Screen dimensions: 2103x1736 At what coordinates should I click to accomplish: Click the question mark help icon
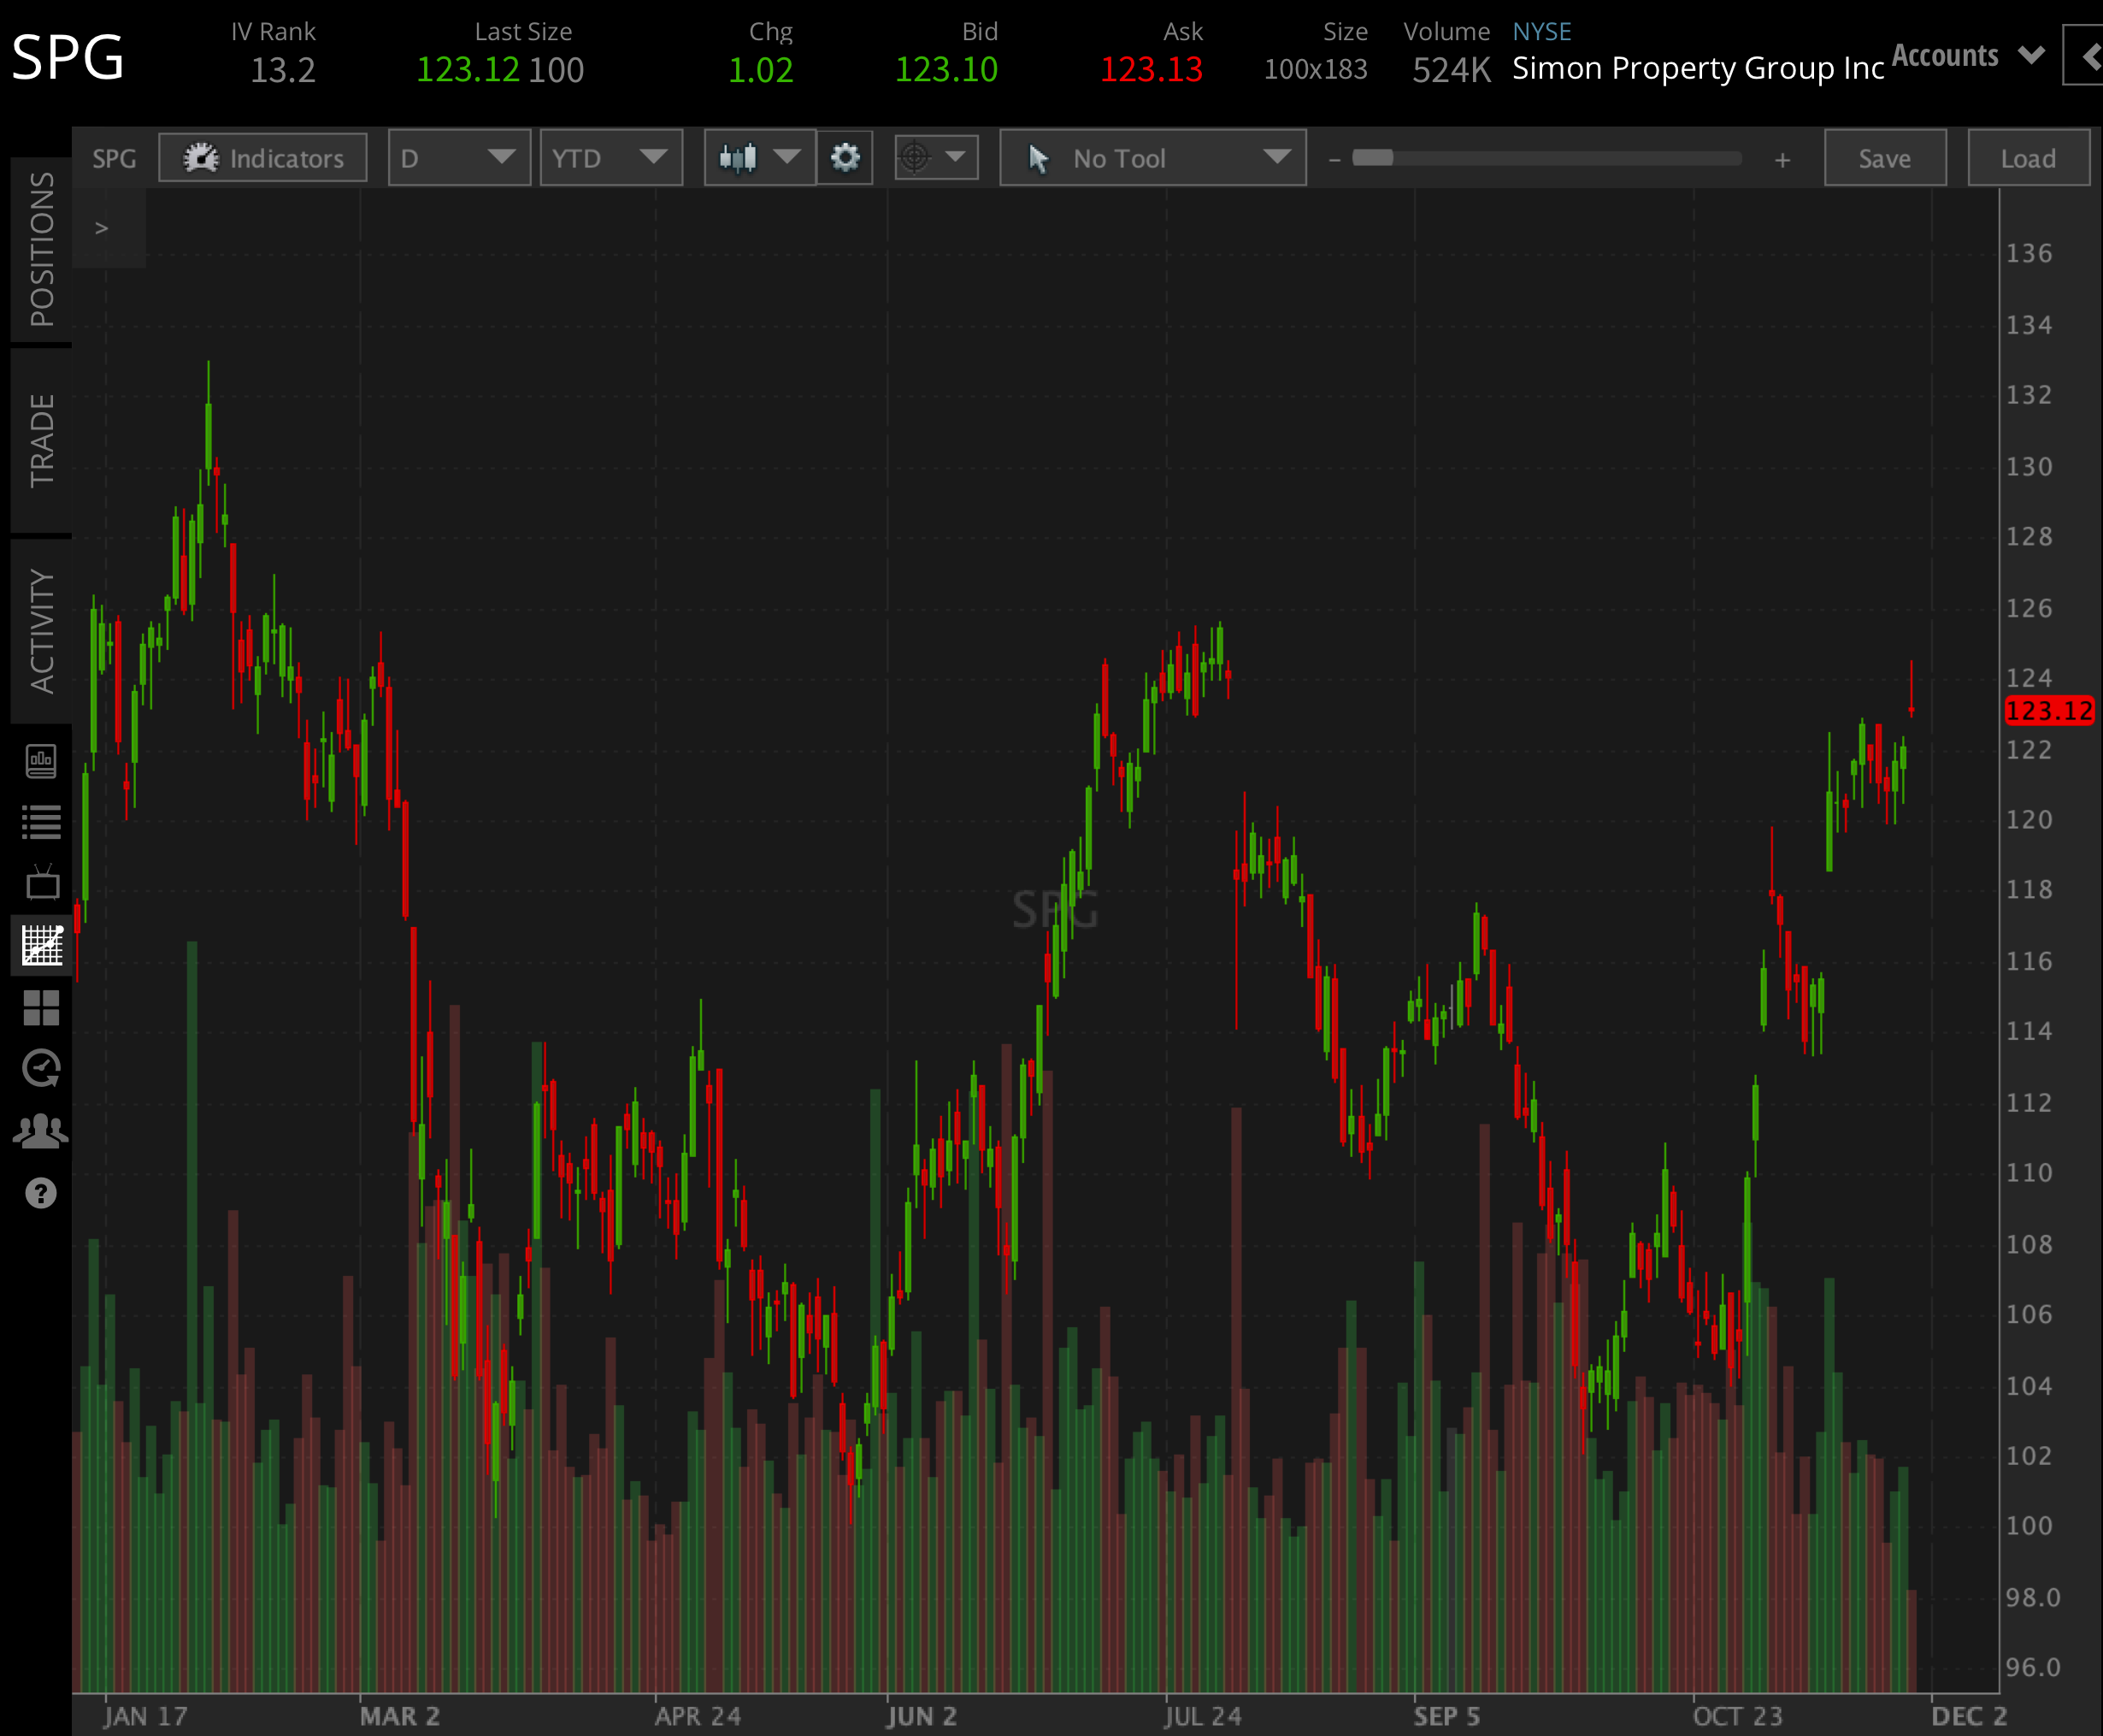point(41,1193)
